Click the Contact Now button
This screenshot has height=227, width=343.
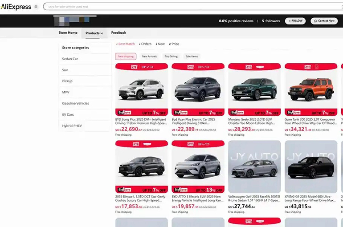click(324, 21)
